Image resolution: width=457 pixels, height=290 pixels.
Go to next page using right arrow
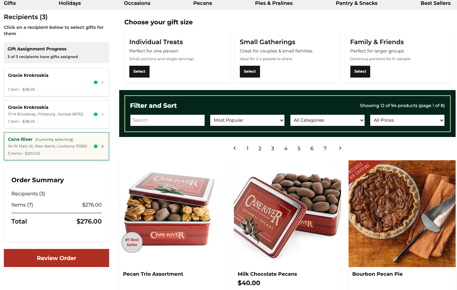pos(340,148)
